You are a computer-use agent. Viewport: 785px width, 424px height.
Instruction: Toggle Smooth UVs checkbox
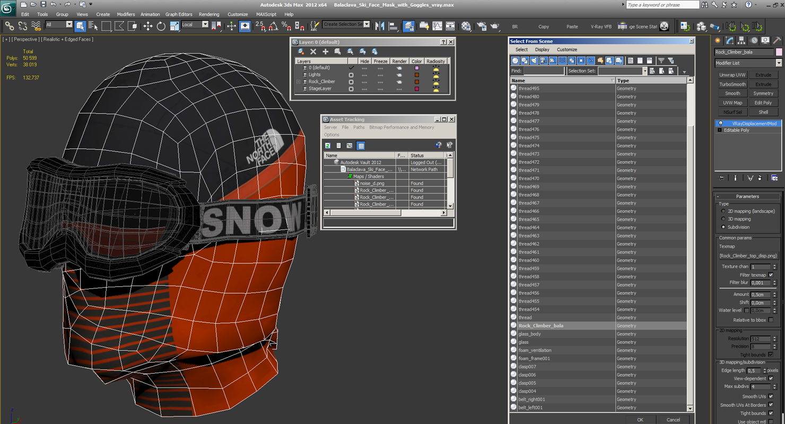(x=771, y=396)
